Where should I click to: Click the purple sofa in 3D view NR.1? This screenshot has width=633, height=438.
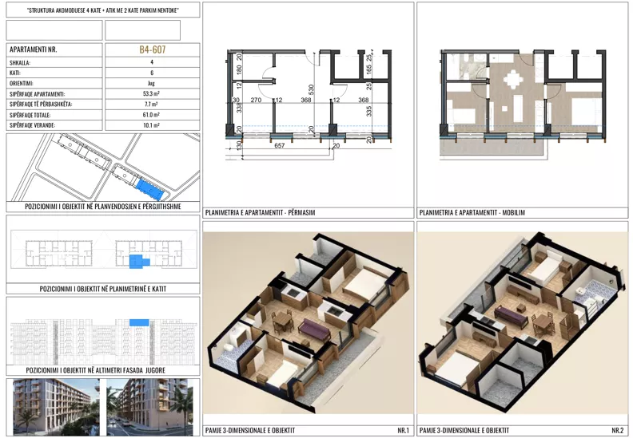[x=314, y=329]
